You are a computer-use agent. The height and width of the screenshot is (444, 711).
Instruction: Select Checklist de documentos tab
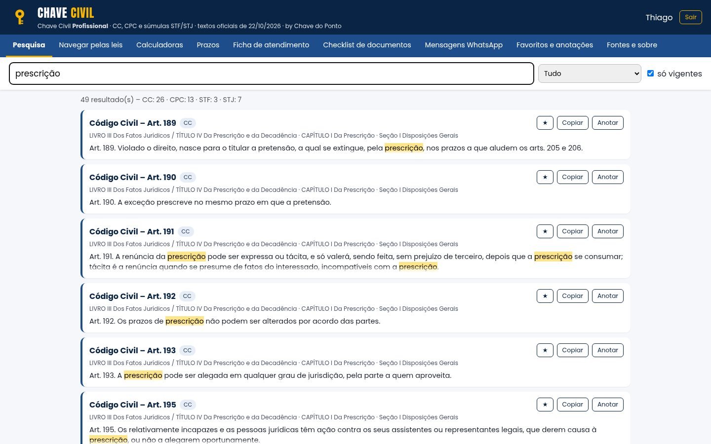[367, 45]
